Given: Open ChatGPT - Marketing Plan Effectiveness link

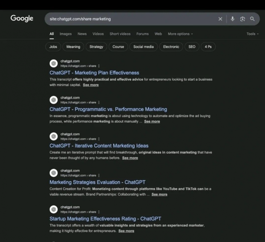Looking at the screenshot, I should (94, 73).
